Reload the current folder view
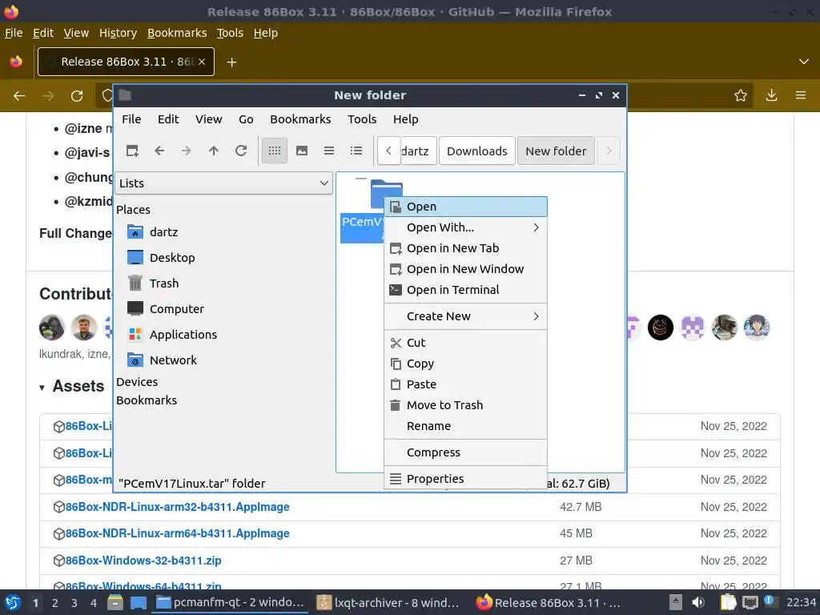 (x=241, y=151)
